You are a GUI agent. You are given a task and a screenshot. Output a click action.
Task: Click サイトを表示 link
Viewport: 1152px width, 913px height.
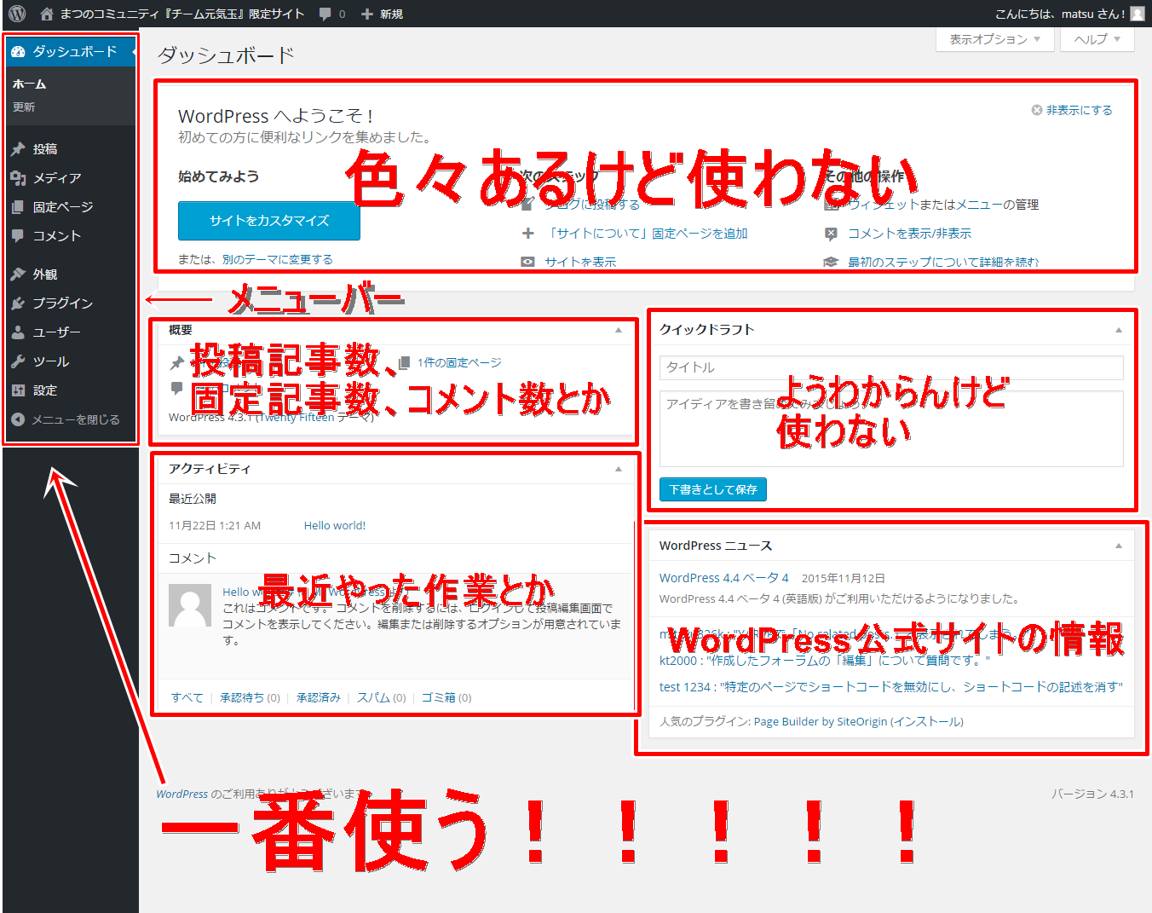point(580,262)
